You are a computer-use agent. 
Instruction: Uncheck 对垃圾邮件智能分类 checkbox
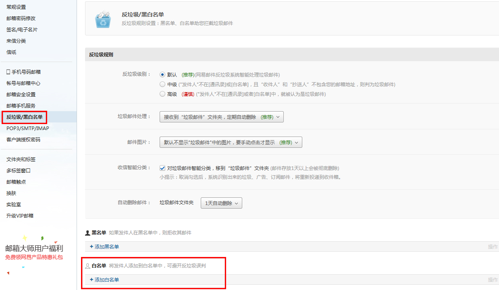[162, 168]
